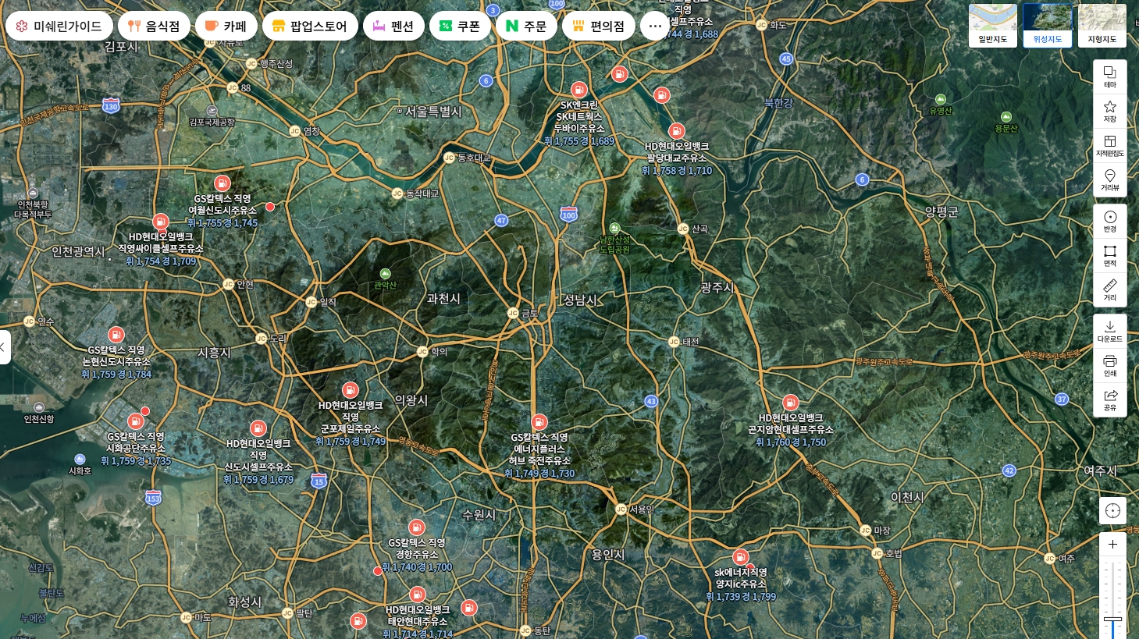This screenshot has width=1139, height=639.
Task: Click the 공유 share icon
Action: coord(1110,400)
